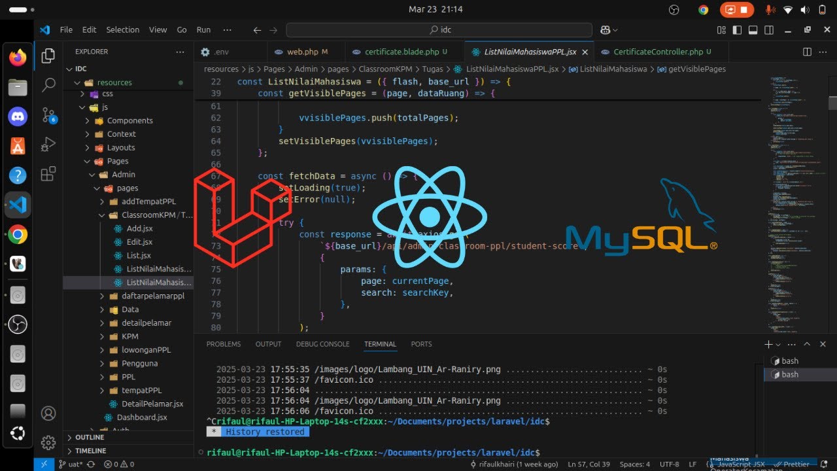Expand the OUTLINE section
This screenshot has width=837, height=471.
90,438
